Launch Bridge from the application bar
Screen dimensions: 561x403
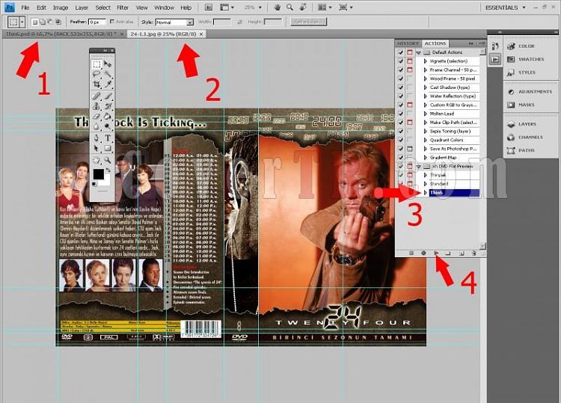pyautogui.click(x=208, y=7)
